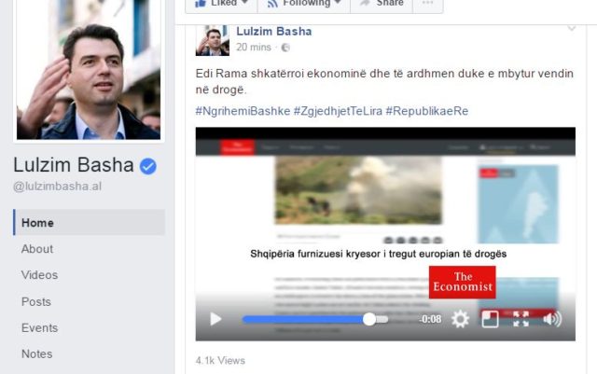Viewport: 597px width, 374px height.
Task: Open the post options chevron menu
Action: (x=572, y=28)
